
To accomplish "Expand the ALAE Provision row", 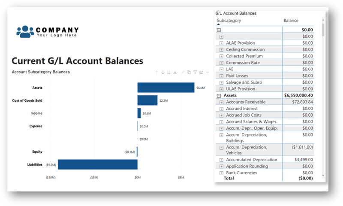I will coord(221,43).
